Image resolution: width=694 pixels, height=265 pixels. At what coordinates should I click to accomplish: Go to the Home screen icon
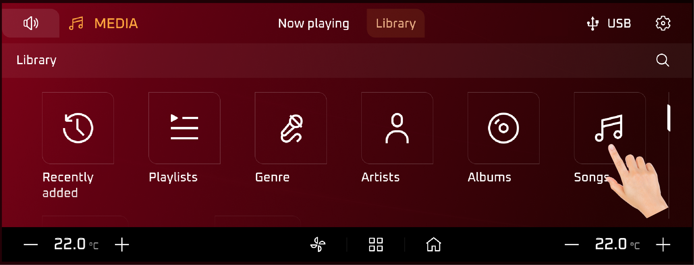(x=434, y=244)
